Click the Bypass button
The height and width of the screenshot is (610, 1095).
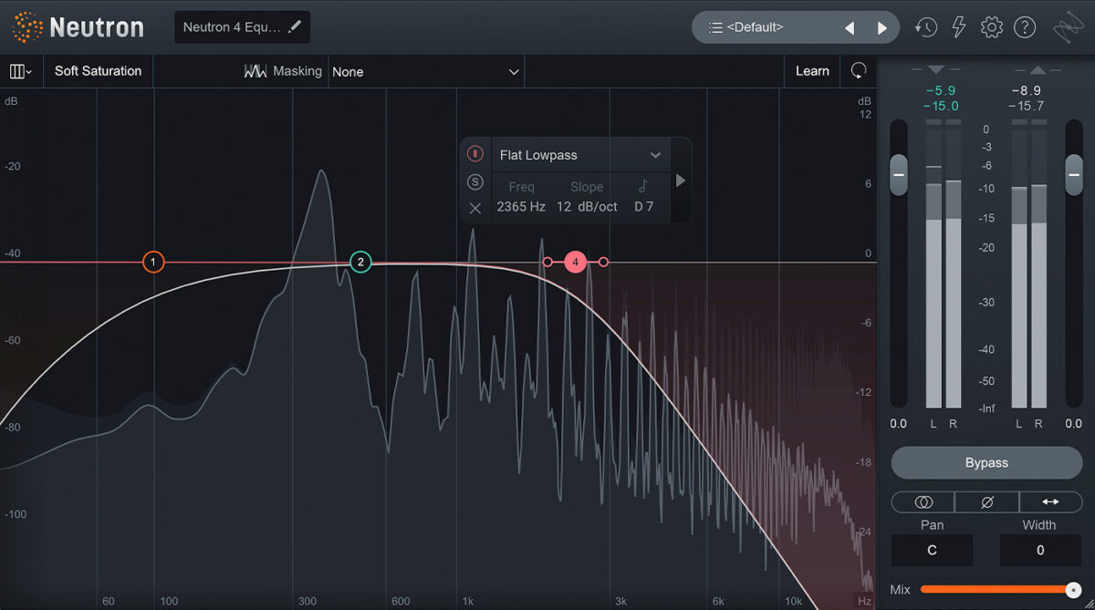point(986,462)
